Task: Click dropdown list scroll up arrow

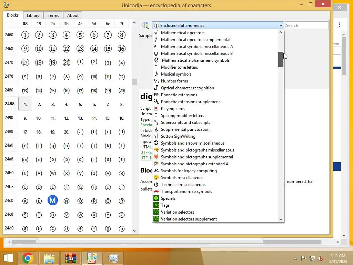Action: click(281, 32)
